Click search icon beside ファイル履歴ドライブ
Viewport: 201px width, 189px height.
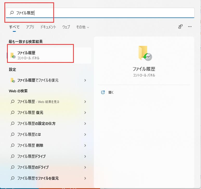(12, 156)
